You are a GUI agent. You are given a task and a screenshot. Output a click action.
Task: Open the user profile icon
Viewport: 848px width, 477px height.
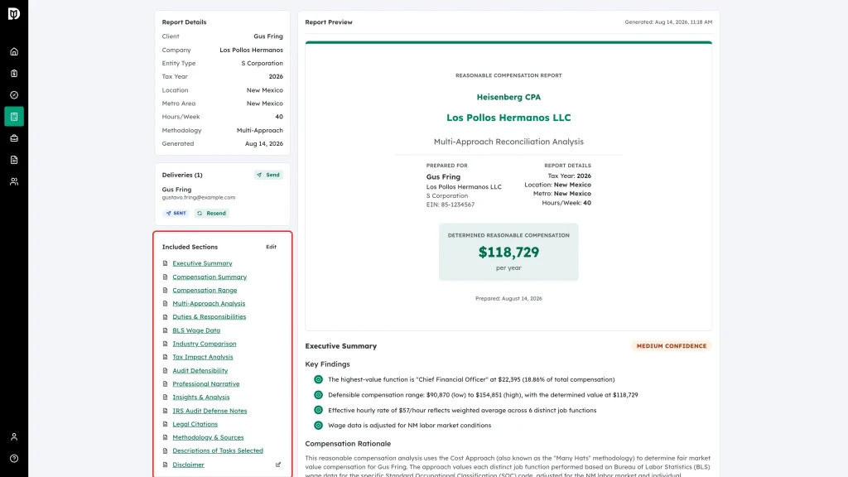tap(14, 436)
